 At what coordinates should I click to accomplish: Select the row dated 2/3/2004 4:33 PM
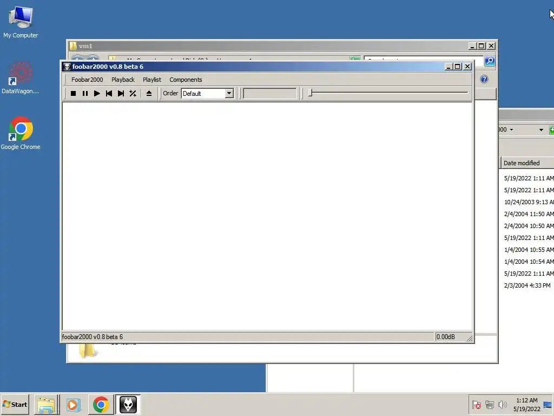point(529,285)
